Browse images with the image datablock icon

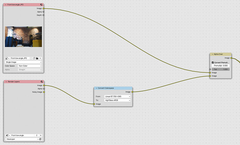coord(7,58)
